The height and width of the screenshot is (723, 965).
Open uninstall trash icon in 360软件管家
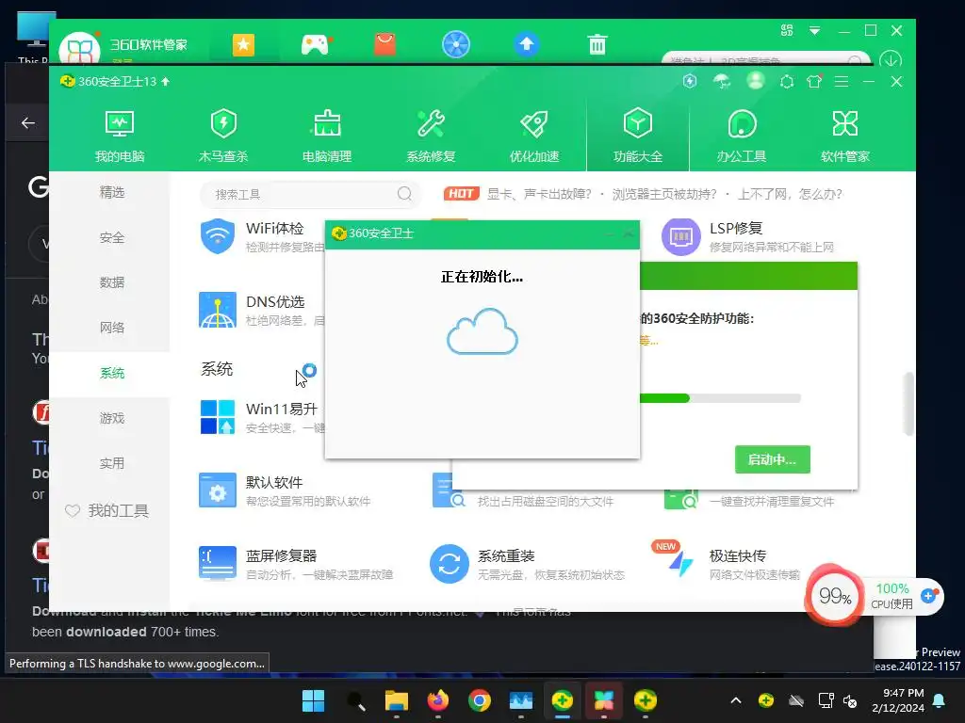click(x=597, y=44)
